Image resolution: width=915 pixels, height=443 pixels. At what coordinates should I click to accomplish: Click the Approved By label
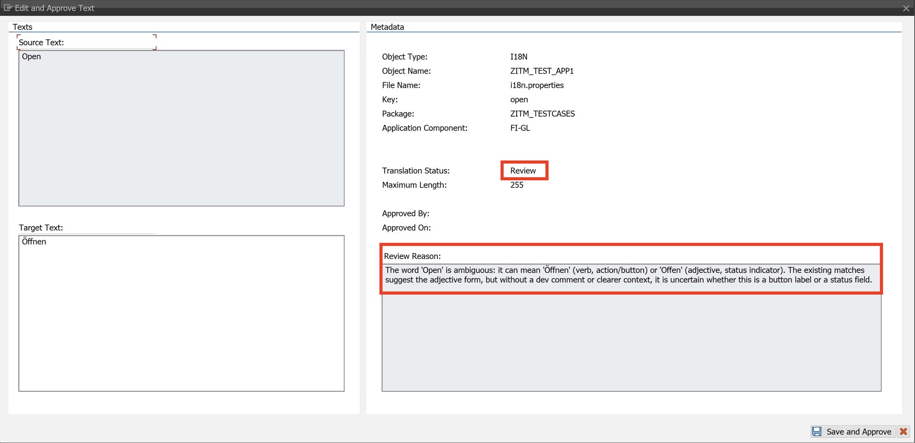[x=405, y=213]
